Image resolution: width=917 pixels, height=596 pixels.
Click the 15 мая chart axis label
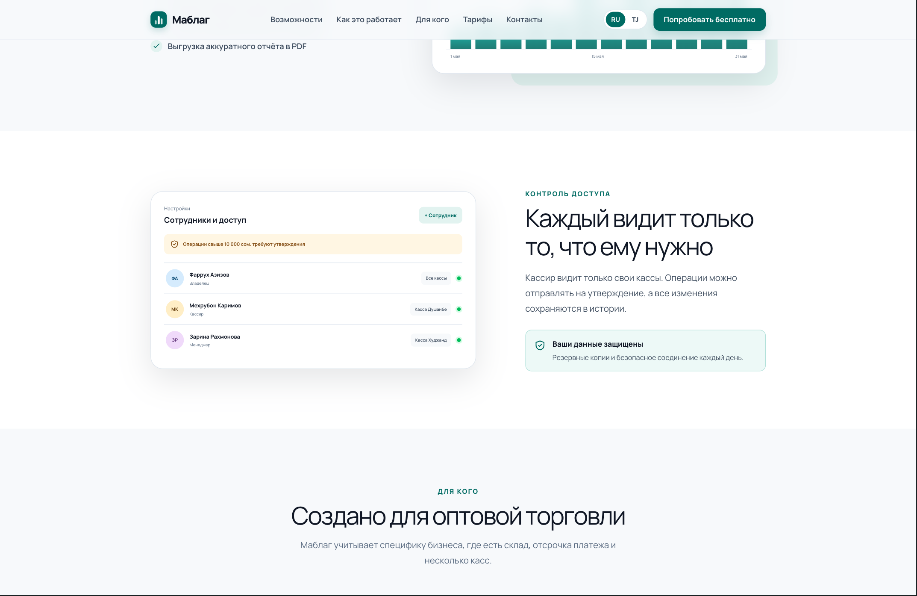coord(597,56)
